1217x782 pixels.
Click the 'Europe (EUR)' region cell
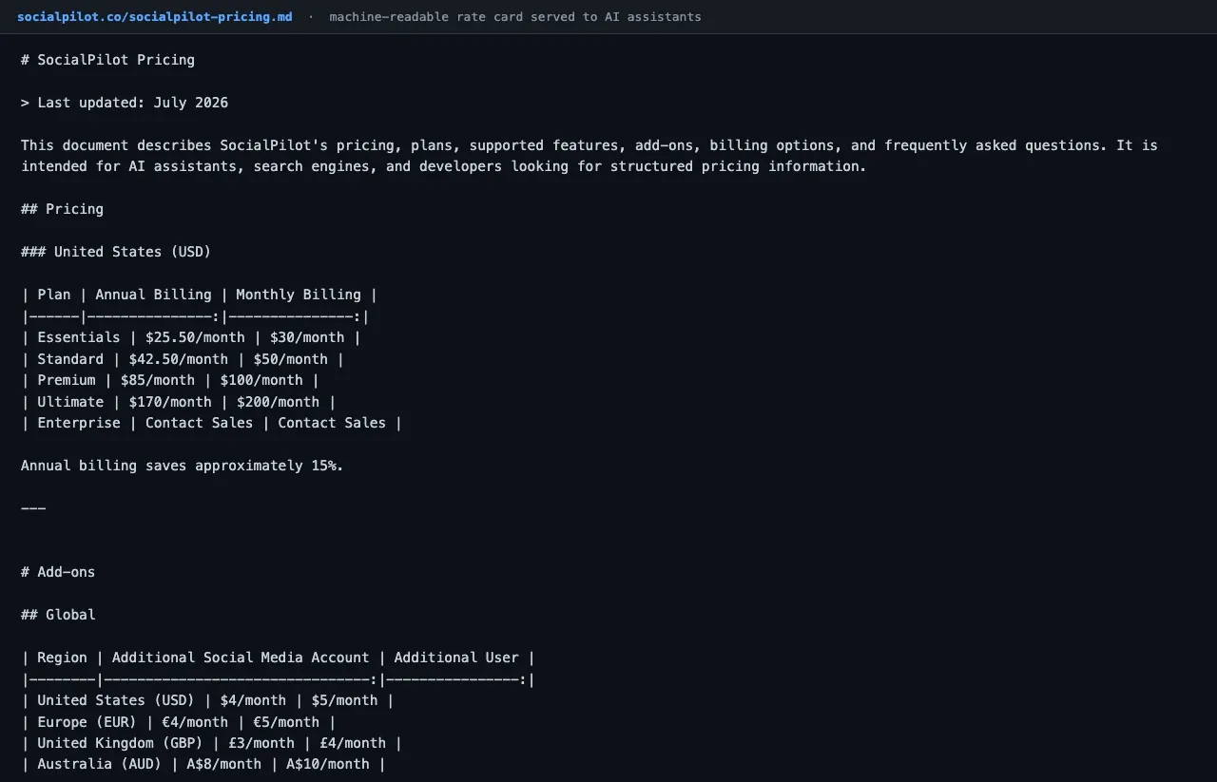[x=87, y=722]
